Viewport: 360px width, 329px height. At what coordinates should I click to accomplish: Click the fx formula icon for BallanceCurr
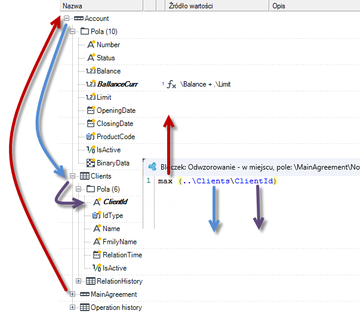tap(171, 84)
